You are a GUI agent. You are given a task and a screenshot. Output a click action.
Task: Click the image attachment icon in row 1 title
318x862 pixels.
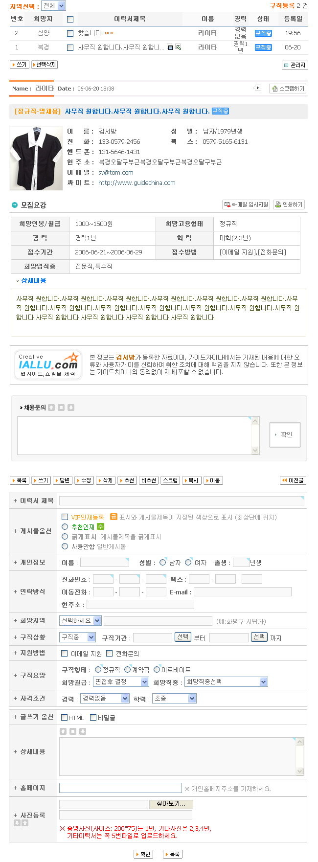click(170, 47)
